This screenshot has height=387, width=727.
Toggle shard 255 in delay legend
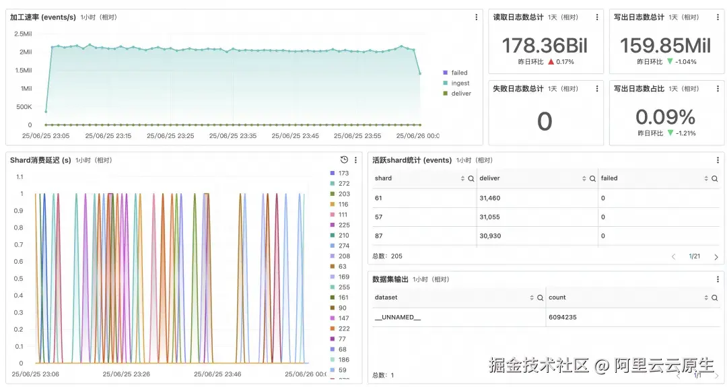pyautogui.click(x=340, y=287)
